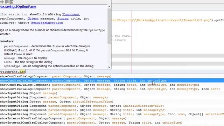Viewport: 224px width, 126px height.
Task: Click the 'optionType' parameter description line
Action: [49, 66]
